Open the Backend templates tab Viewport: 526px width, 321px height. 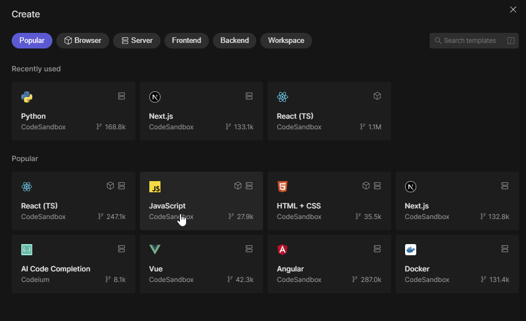coord(235,41)
